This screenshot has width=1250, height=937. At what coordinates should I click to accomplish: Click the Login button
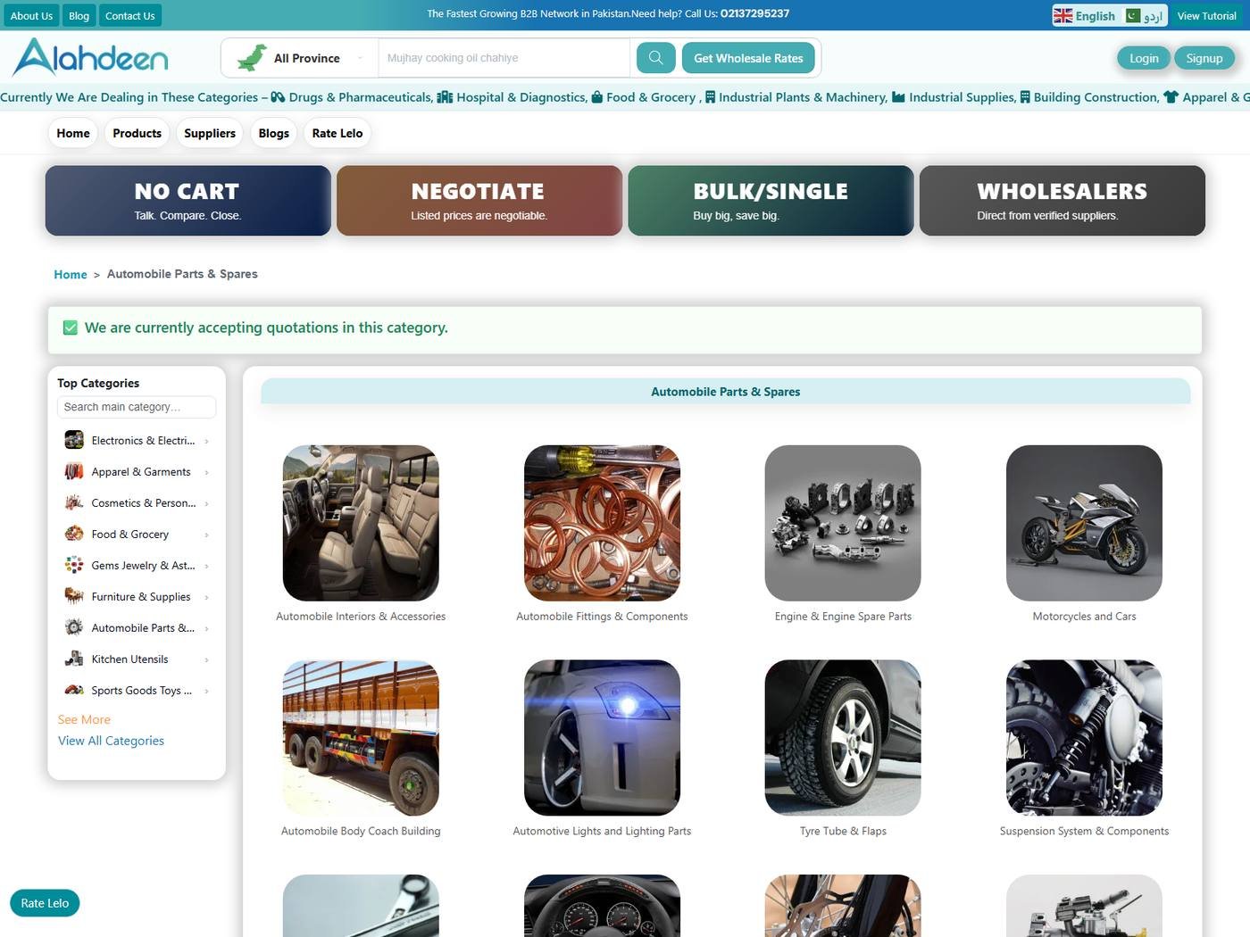click(x=1144, y=58)
